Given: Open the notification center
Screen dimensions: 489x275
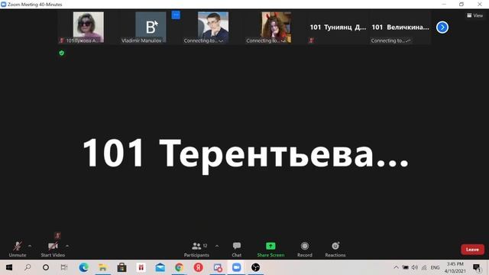Looking at the screenshot, I should coord(477,267).
